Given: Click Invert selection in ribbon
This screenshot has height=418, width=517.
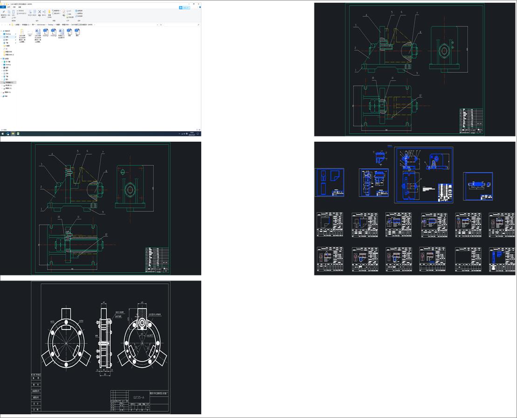Looking at the screenshot, I should coord(79,16).
